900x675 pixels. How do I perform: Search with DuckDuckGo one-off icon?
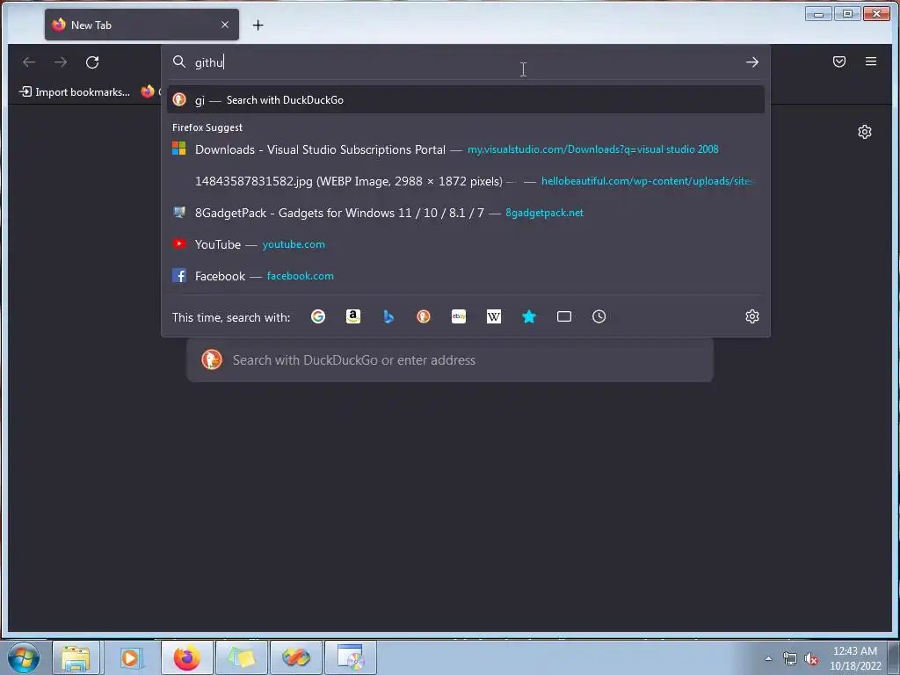coord(424,316)
